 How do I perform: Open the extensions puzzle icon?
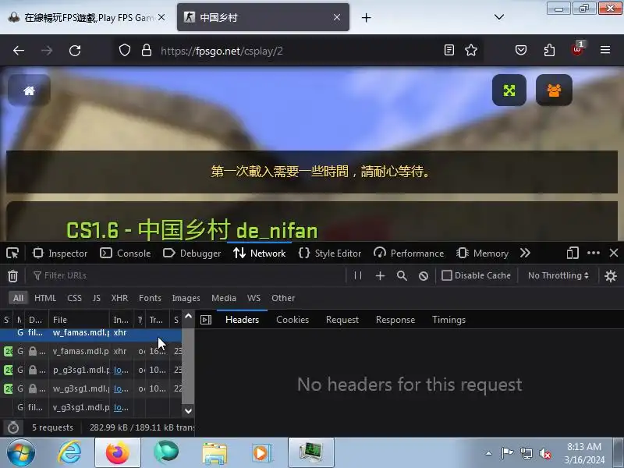[549, 50]
